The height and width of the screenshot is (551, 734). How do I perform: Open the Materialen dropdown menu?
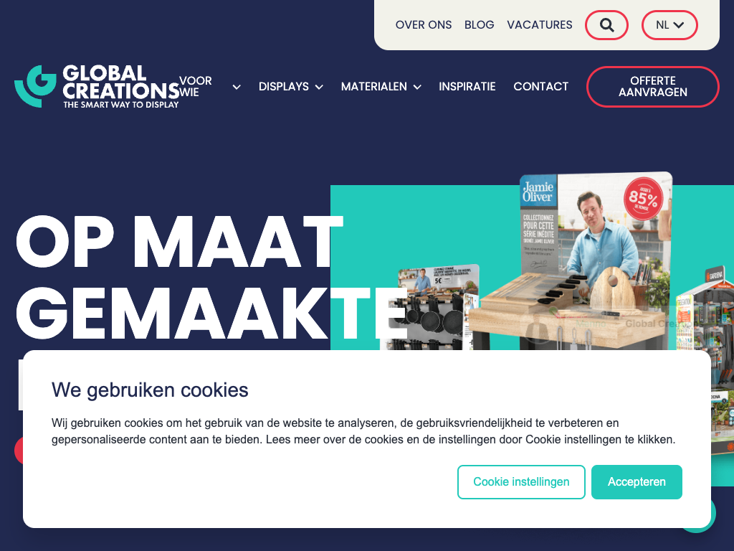[x=381, y=87]
